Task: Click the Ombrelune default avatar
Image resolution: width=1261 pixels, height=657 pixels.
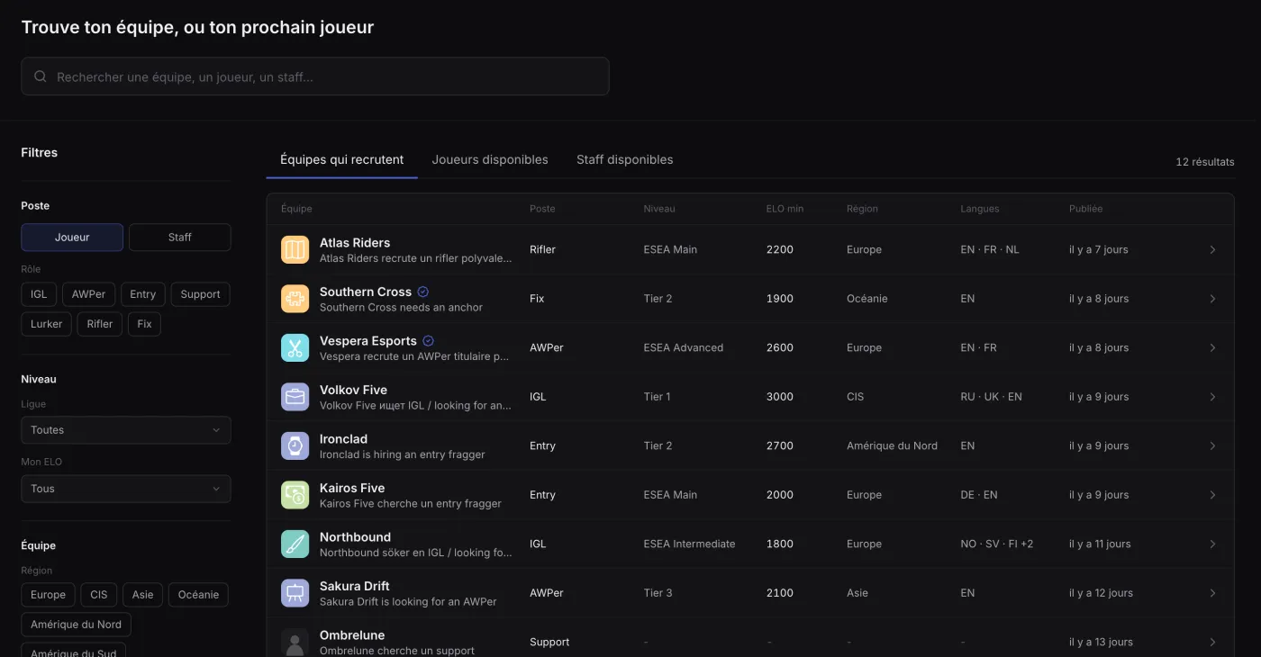Action: (295, 642)
